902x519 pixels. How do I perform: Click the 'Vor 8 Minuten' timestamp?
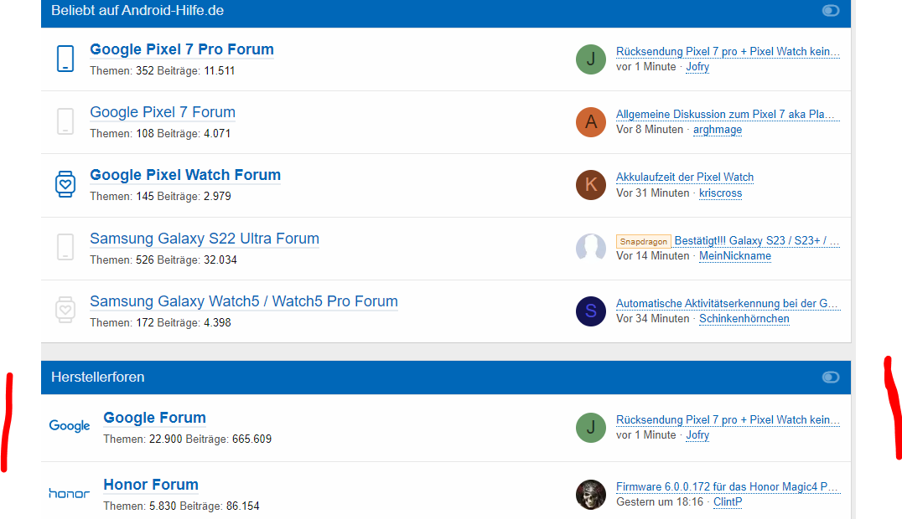tap(650, 129)
